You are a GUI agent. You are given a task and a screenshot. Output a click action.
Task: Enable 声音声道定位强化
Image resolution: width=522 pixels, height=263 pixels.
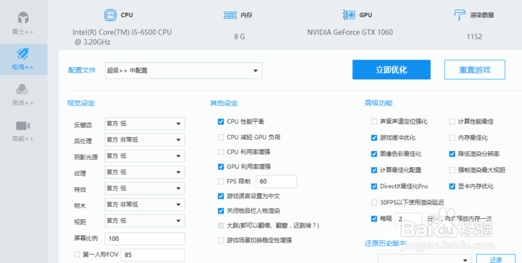(x=374, y=122)
